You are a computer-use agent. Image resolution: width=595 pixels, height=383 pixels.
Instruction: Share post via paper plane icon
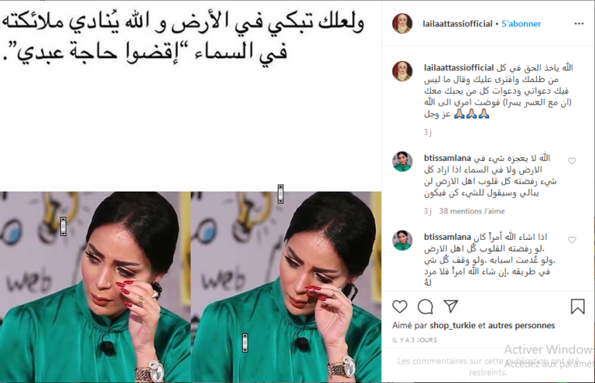pyautogui.click(x=451, y=306)
